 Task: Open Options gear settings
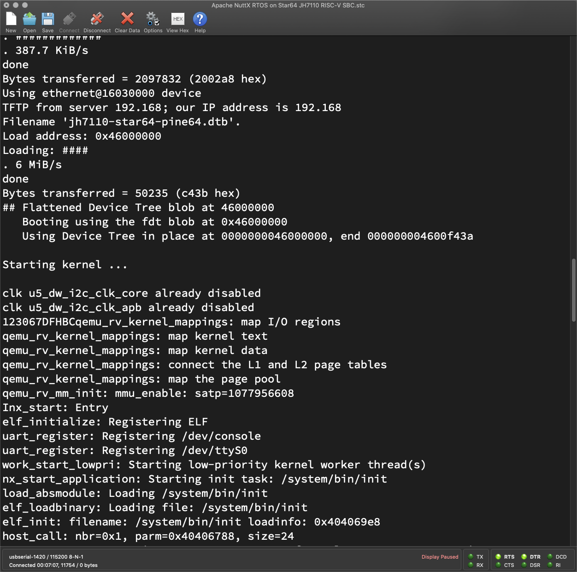(153, 19)
